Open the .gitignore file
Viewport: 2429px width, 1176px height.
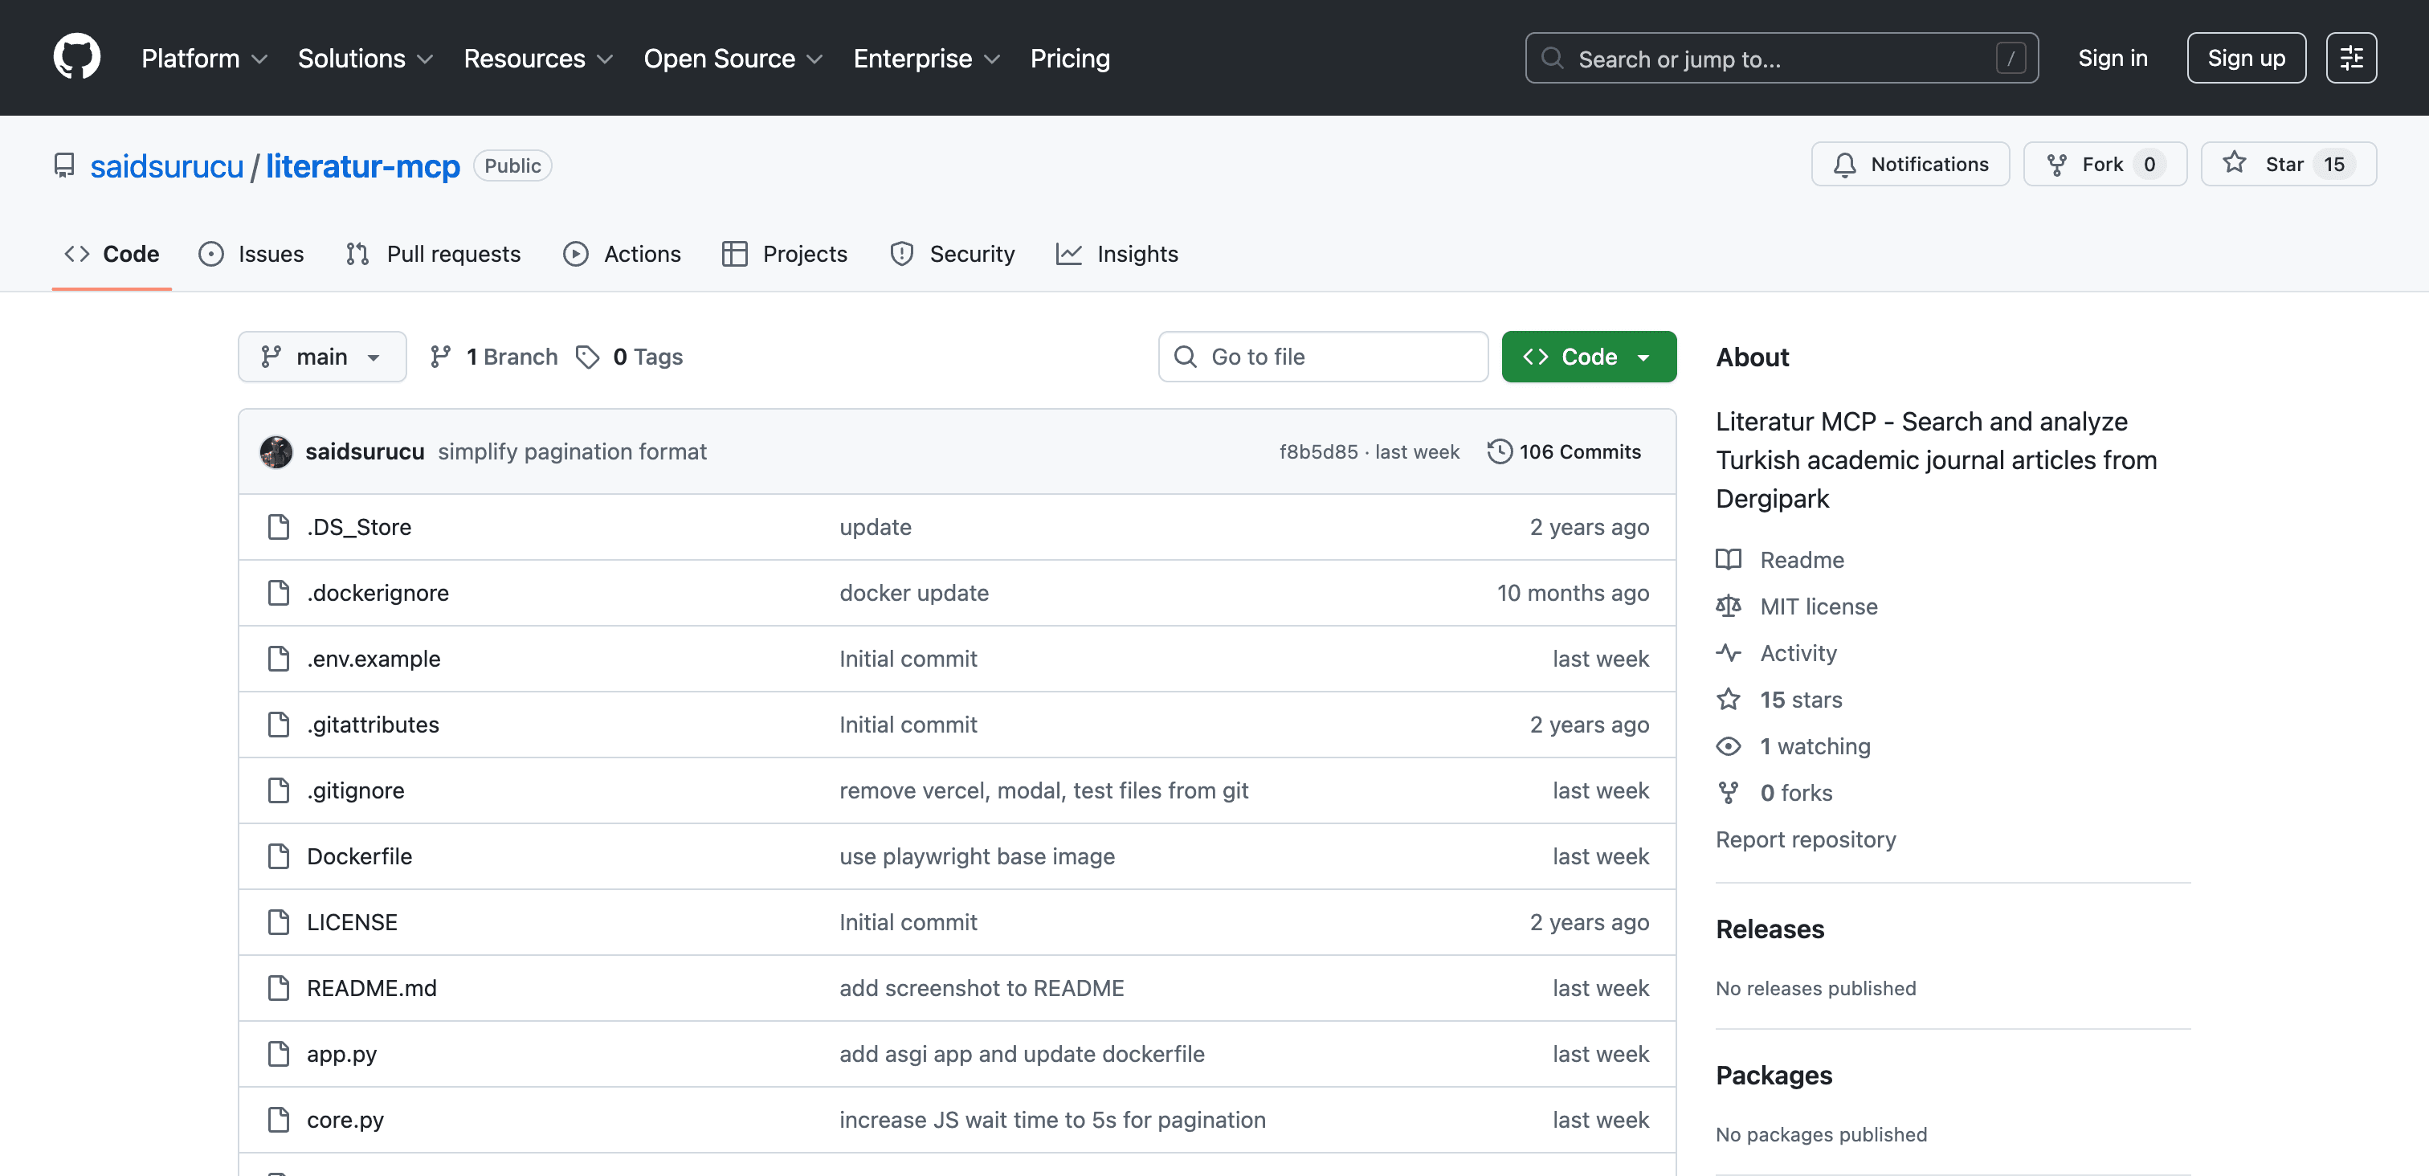point(356,790)
